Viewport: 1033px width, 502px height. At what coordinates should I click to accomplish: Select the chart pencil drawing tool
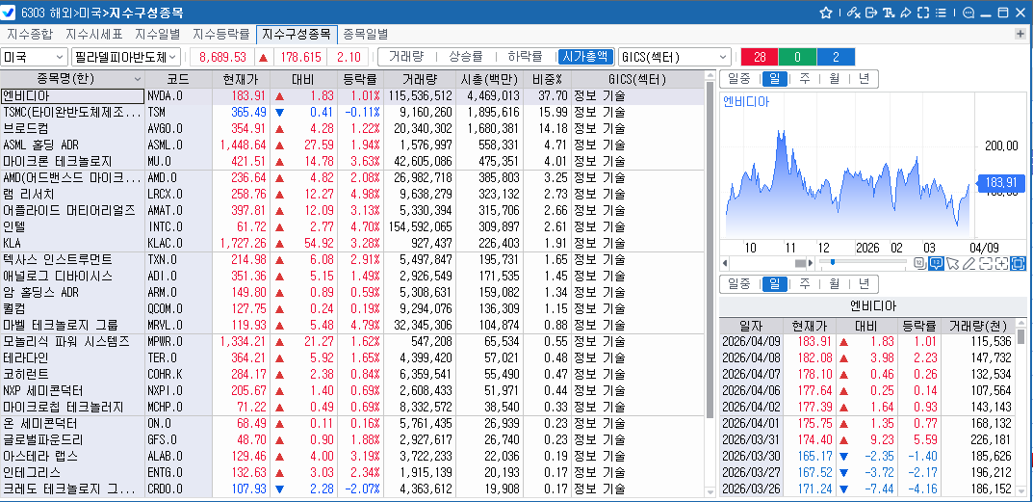pos(968,263)
